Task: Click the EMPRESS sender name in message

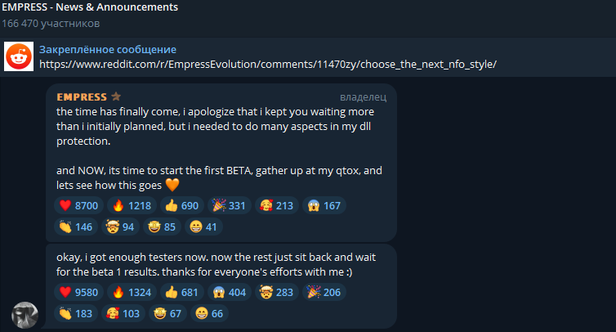Action: (82, 96)
